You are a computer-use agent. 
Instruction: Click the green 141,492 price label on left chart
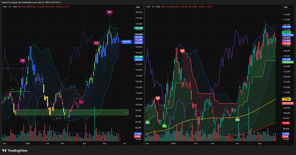(x=139, y=57)
